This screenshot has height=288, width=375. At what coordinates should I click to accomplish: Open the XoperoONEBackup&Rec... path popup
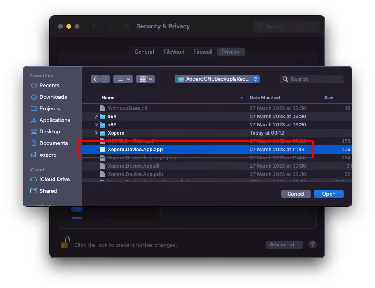pyautogui.click(x=217, y=79)
